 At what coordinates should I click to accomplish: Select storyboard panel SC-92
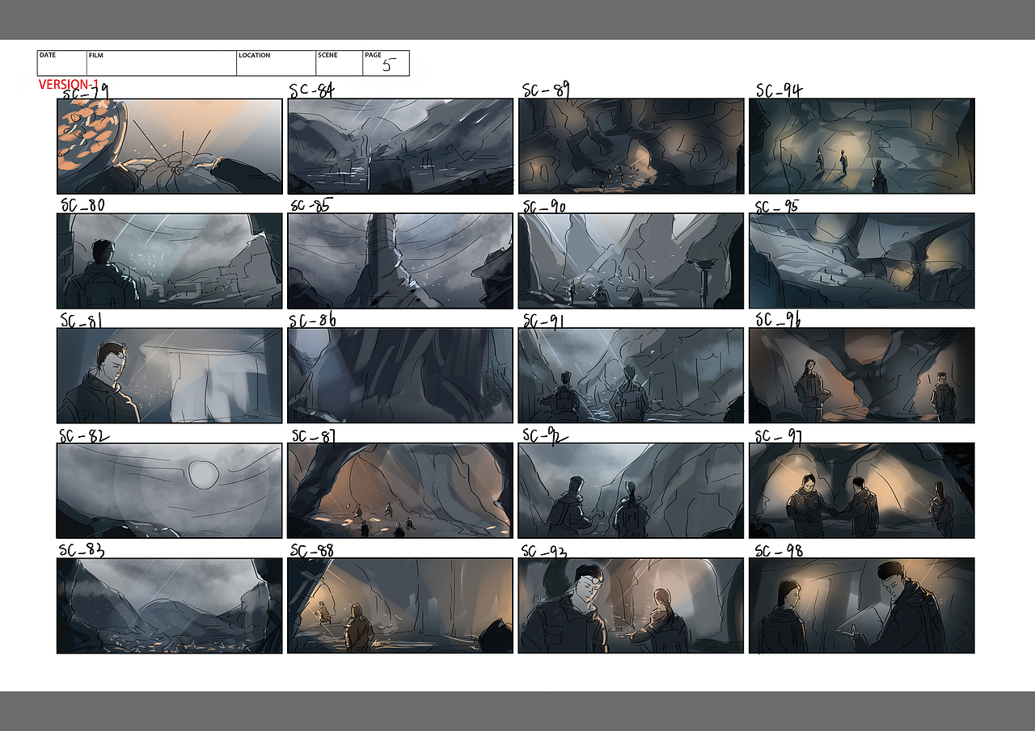(x=631, y=490)
